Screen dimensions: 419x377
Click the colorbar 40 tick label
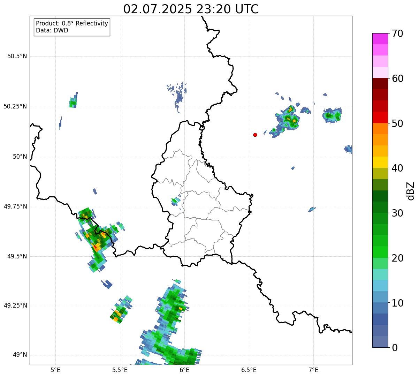point(397,168)
